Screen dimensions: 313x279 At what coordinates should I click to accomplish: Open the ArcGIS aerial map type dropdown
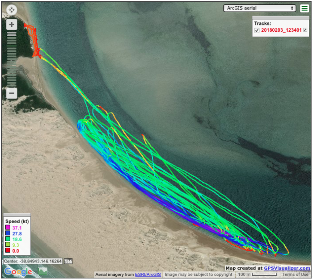pyautogui.click(x=260, y=8)
